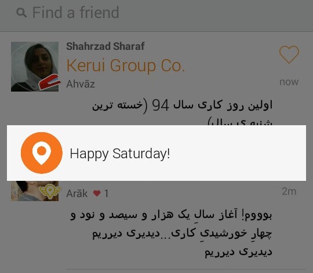The image size is (313, 273).
Task: Tap the Ahvāz location label
Action: [81, 84]
